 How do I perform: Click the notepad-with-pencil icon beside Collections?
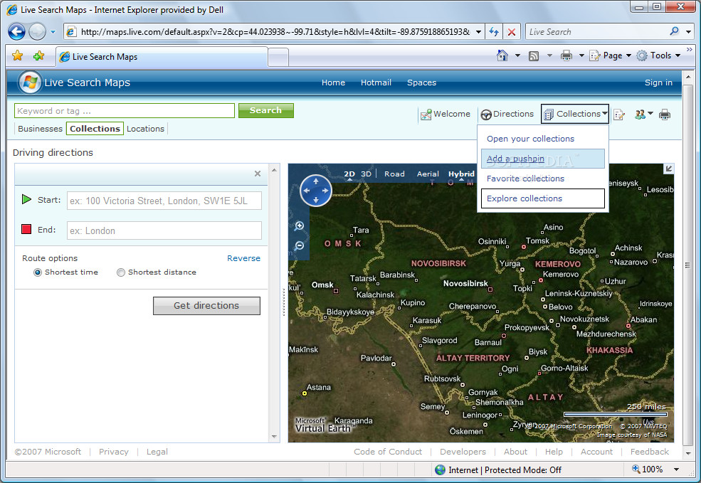pos(619,115)
